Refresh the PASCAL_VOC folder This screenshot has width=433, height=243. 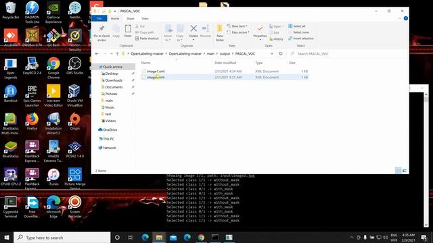tap(281, 54)
